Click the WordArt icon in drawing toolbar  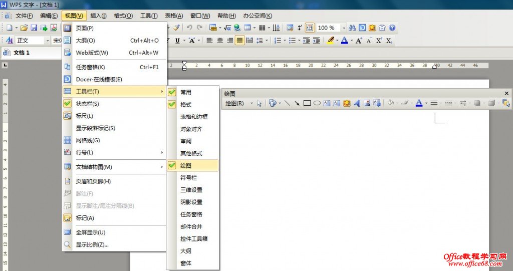coord(357,103)
